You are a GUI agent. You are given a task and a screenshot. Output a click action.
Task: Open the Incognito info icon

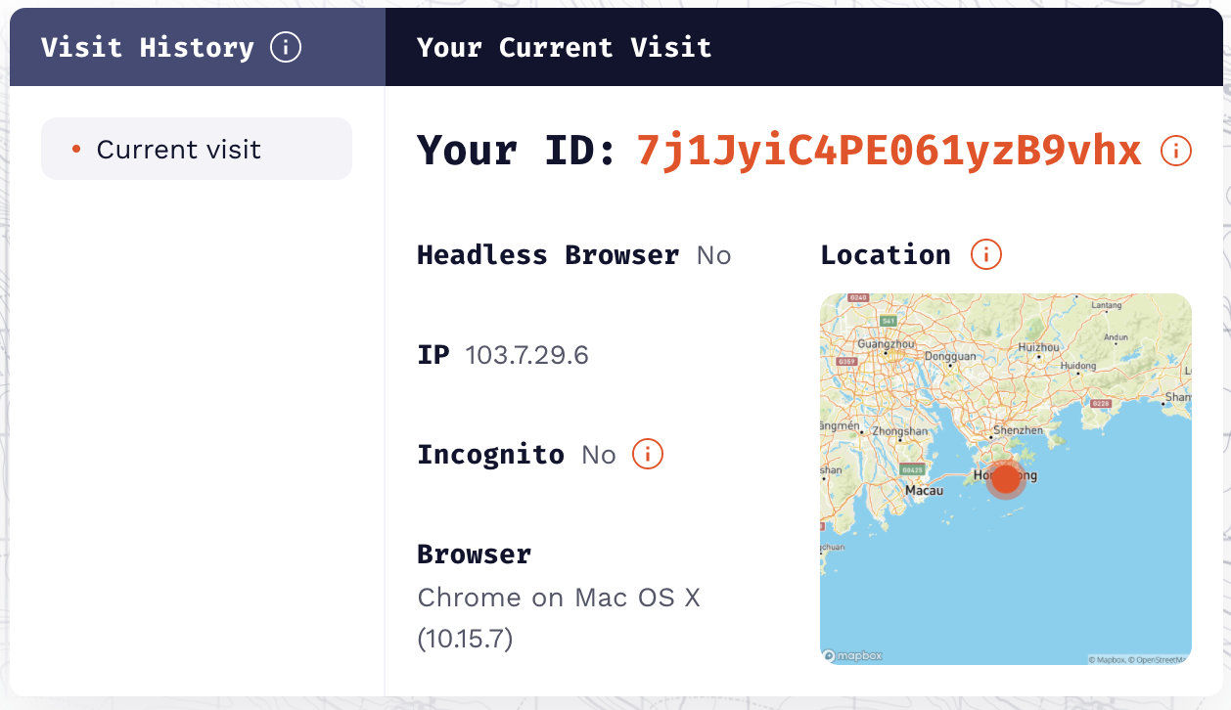tap(648, 454)
